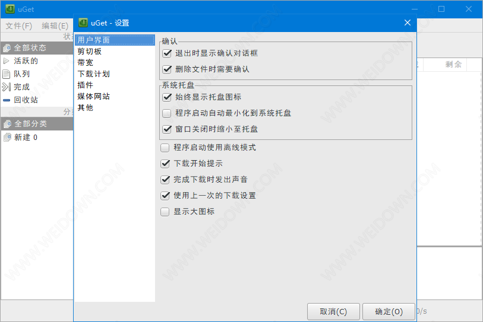Open 下载计划 settings page
Image resolution: width=483 pixels, height=322 pixels.
[x=115, y=74]
